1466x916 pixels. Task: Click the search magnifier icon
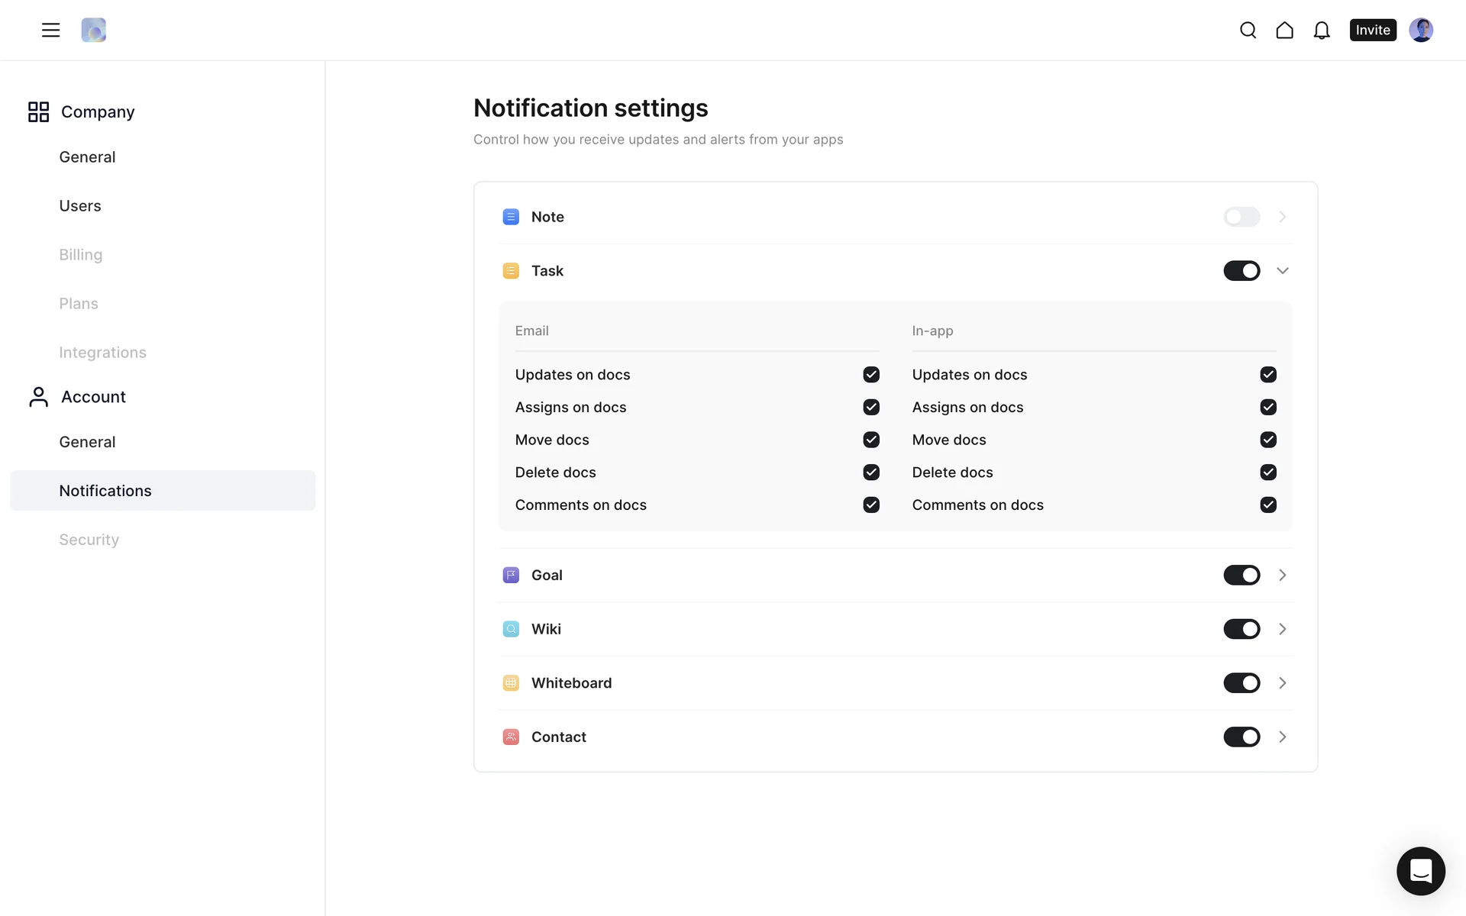tap(1248, 30)
